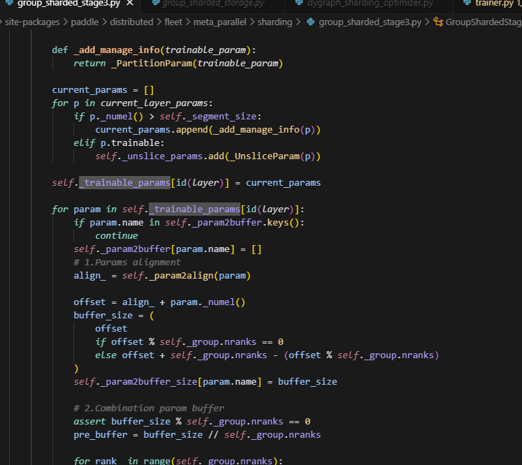Click highlighted _trainable_params in assignment line
The image size is (522, 465).
pyautogui.click(x=124, y=183)
